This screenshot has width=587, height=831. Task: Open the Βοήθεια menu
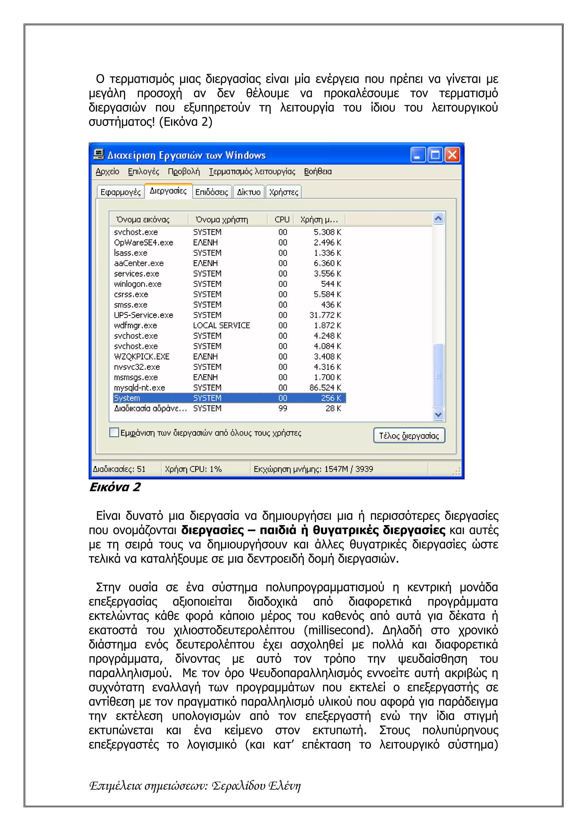pyautogui.click(x=318, y=172)
